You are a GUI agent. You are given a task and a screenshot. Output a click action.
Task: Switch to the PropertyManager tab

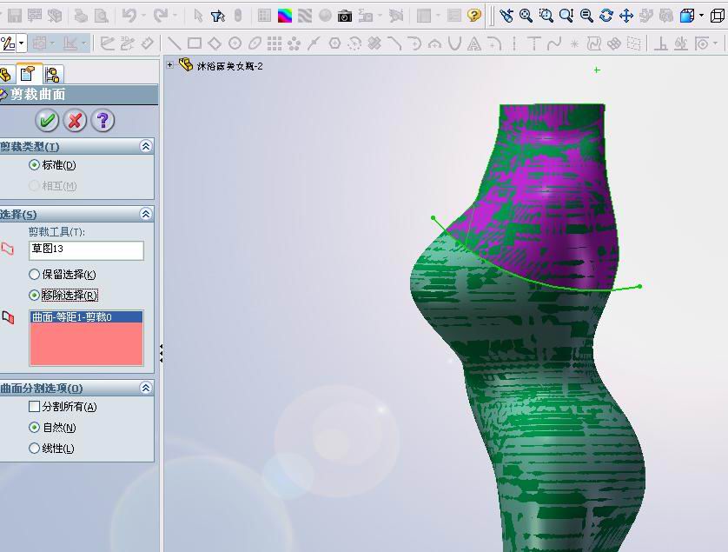pos(29,74)
